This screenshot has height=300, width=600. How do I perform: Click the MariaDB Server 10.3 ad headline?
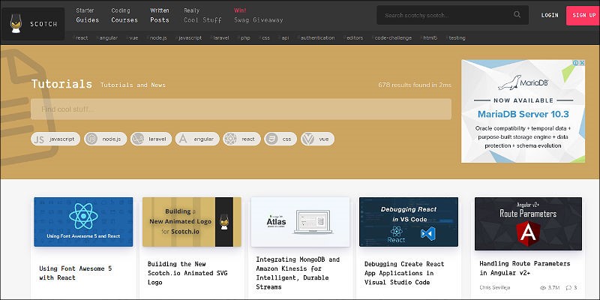523,114
